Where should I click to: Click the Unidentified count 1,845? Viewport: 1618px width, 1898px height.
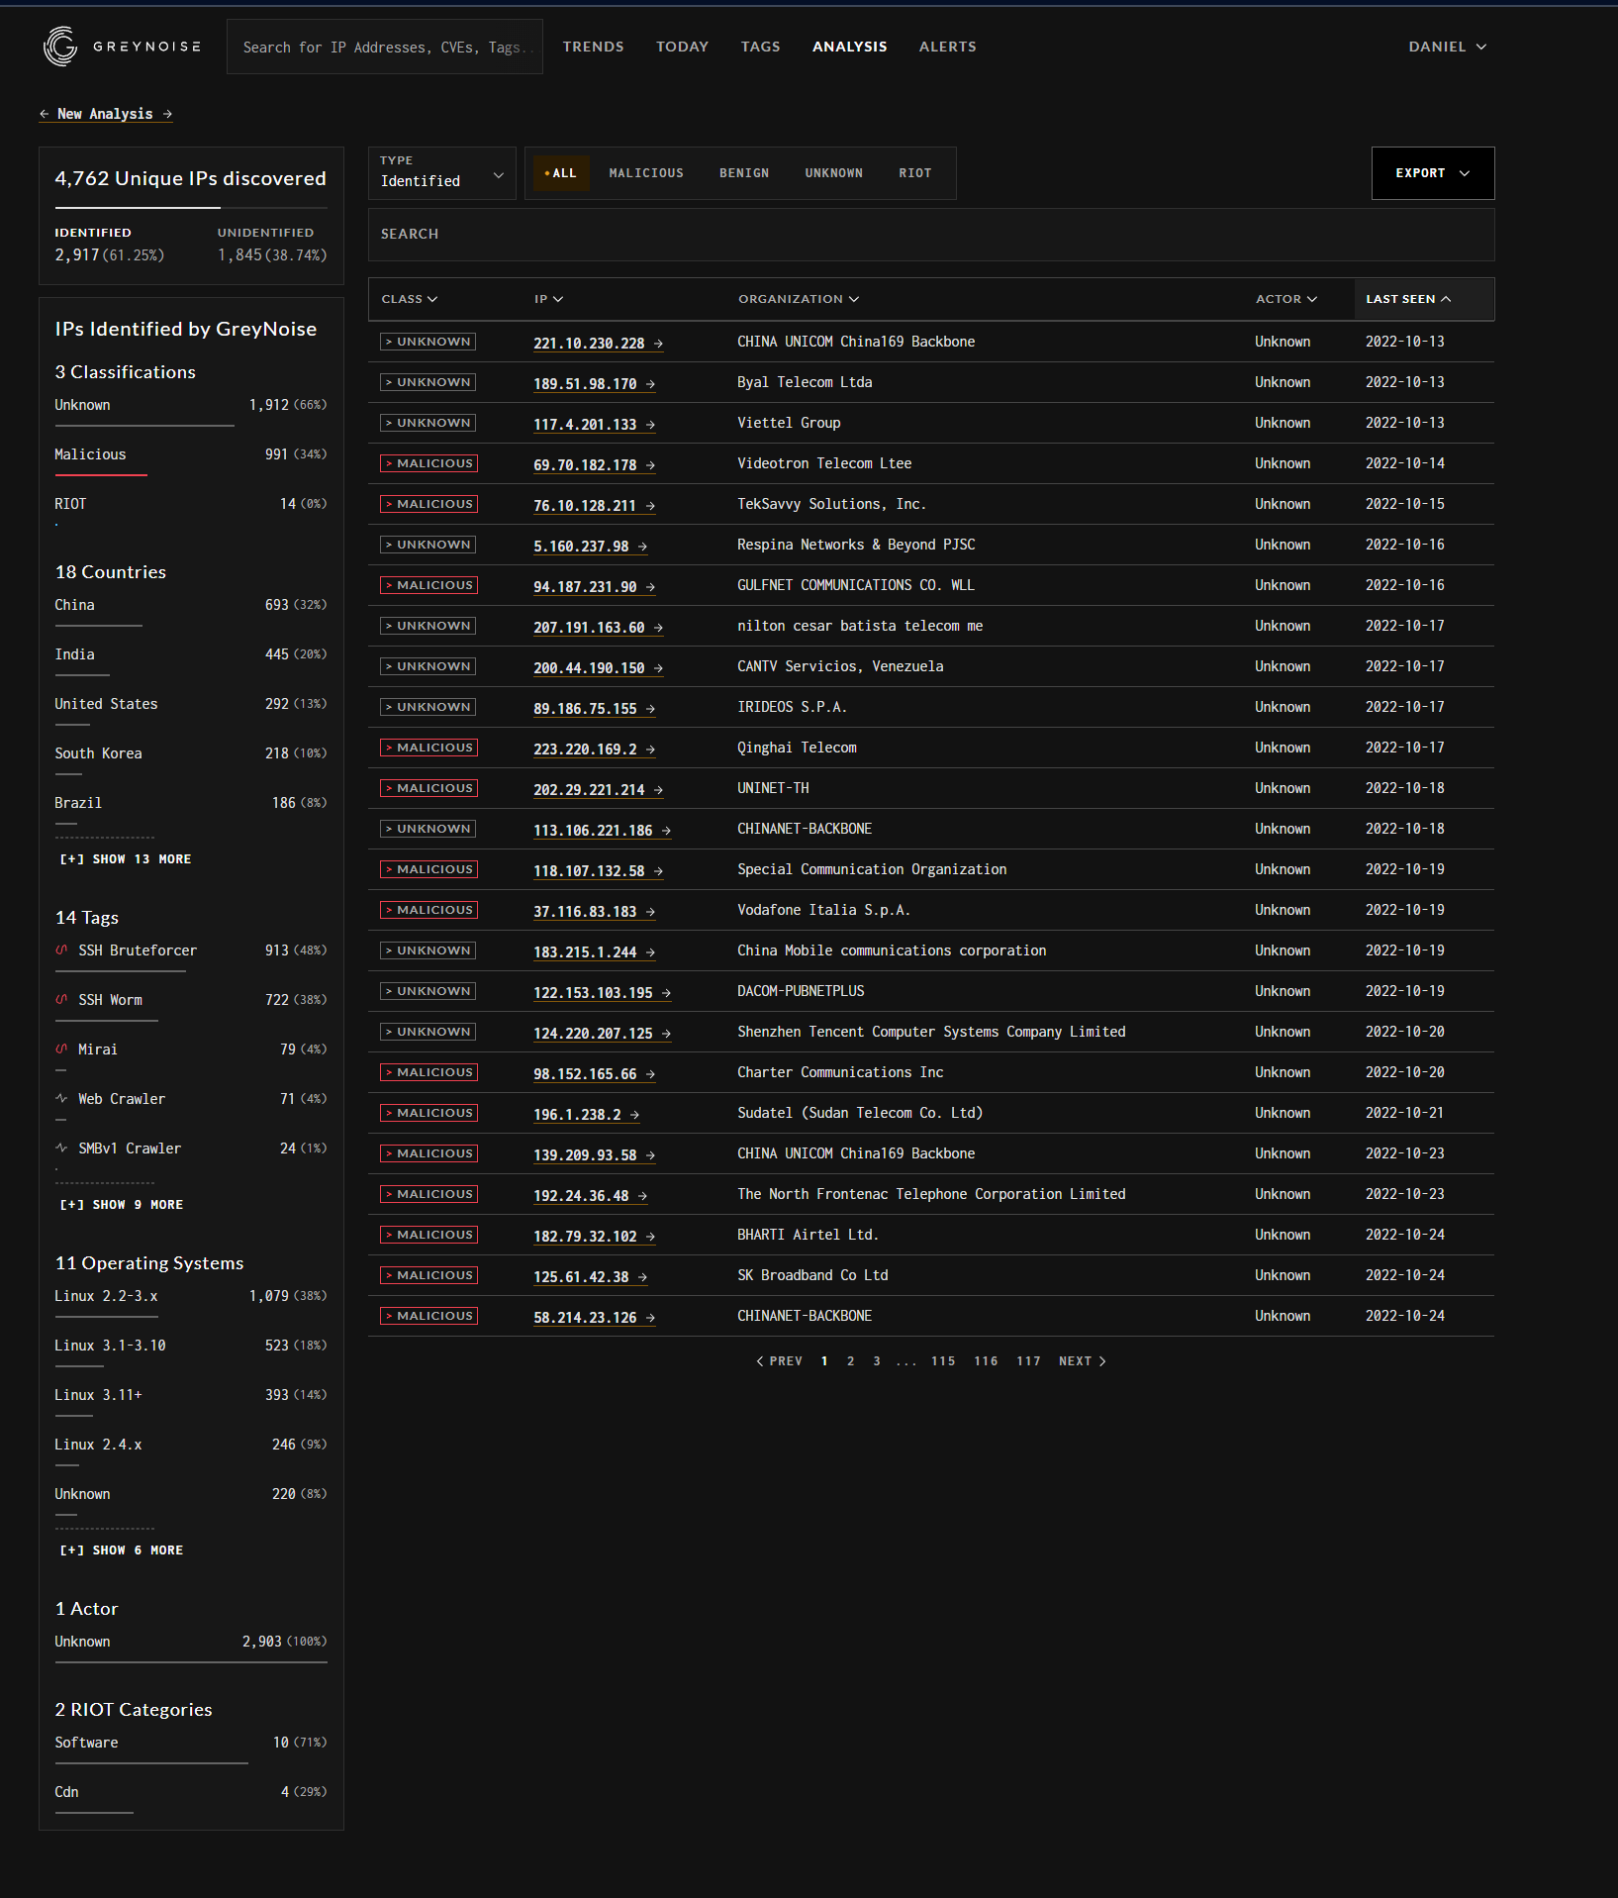(239, 255)
